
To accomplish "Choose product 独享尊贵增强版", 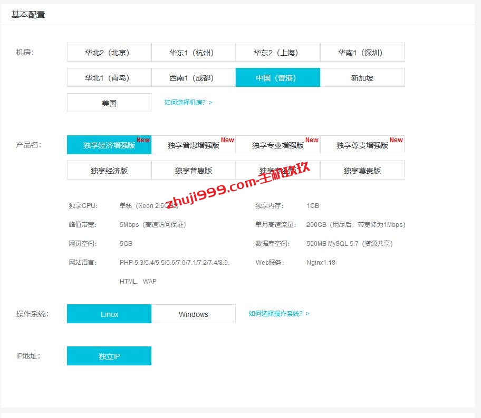I will pyautogui.click(x=362, y=145).
